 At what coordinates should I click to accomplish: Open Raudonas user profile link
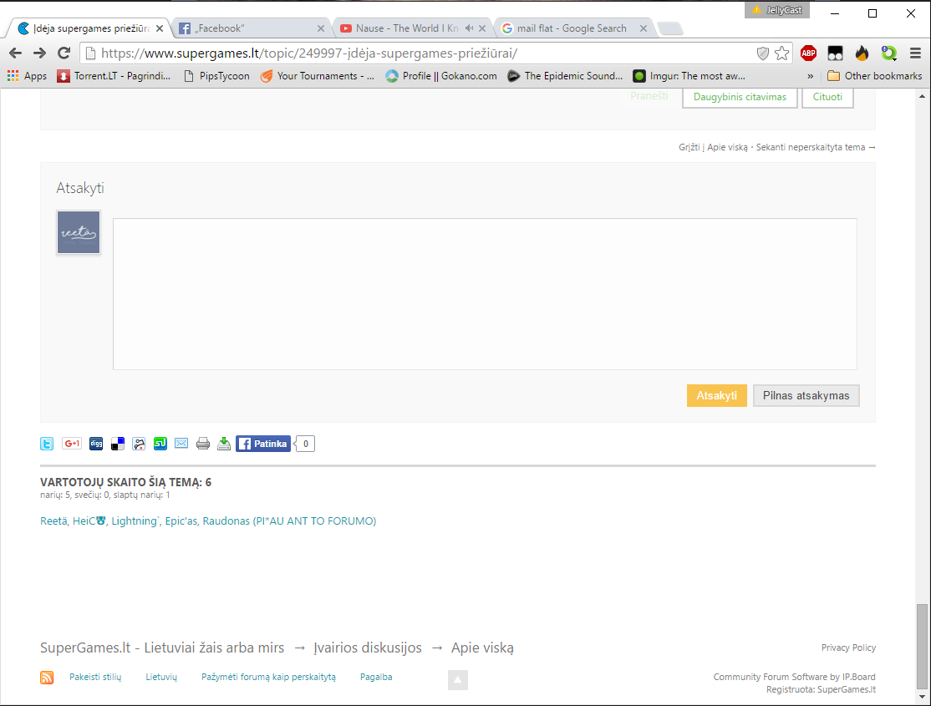click(289, 521)
